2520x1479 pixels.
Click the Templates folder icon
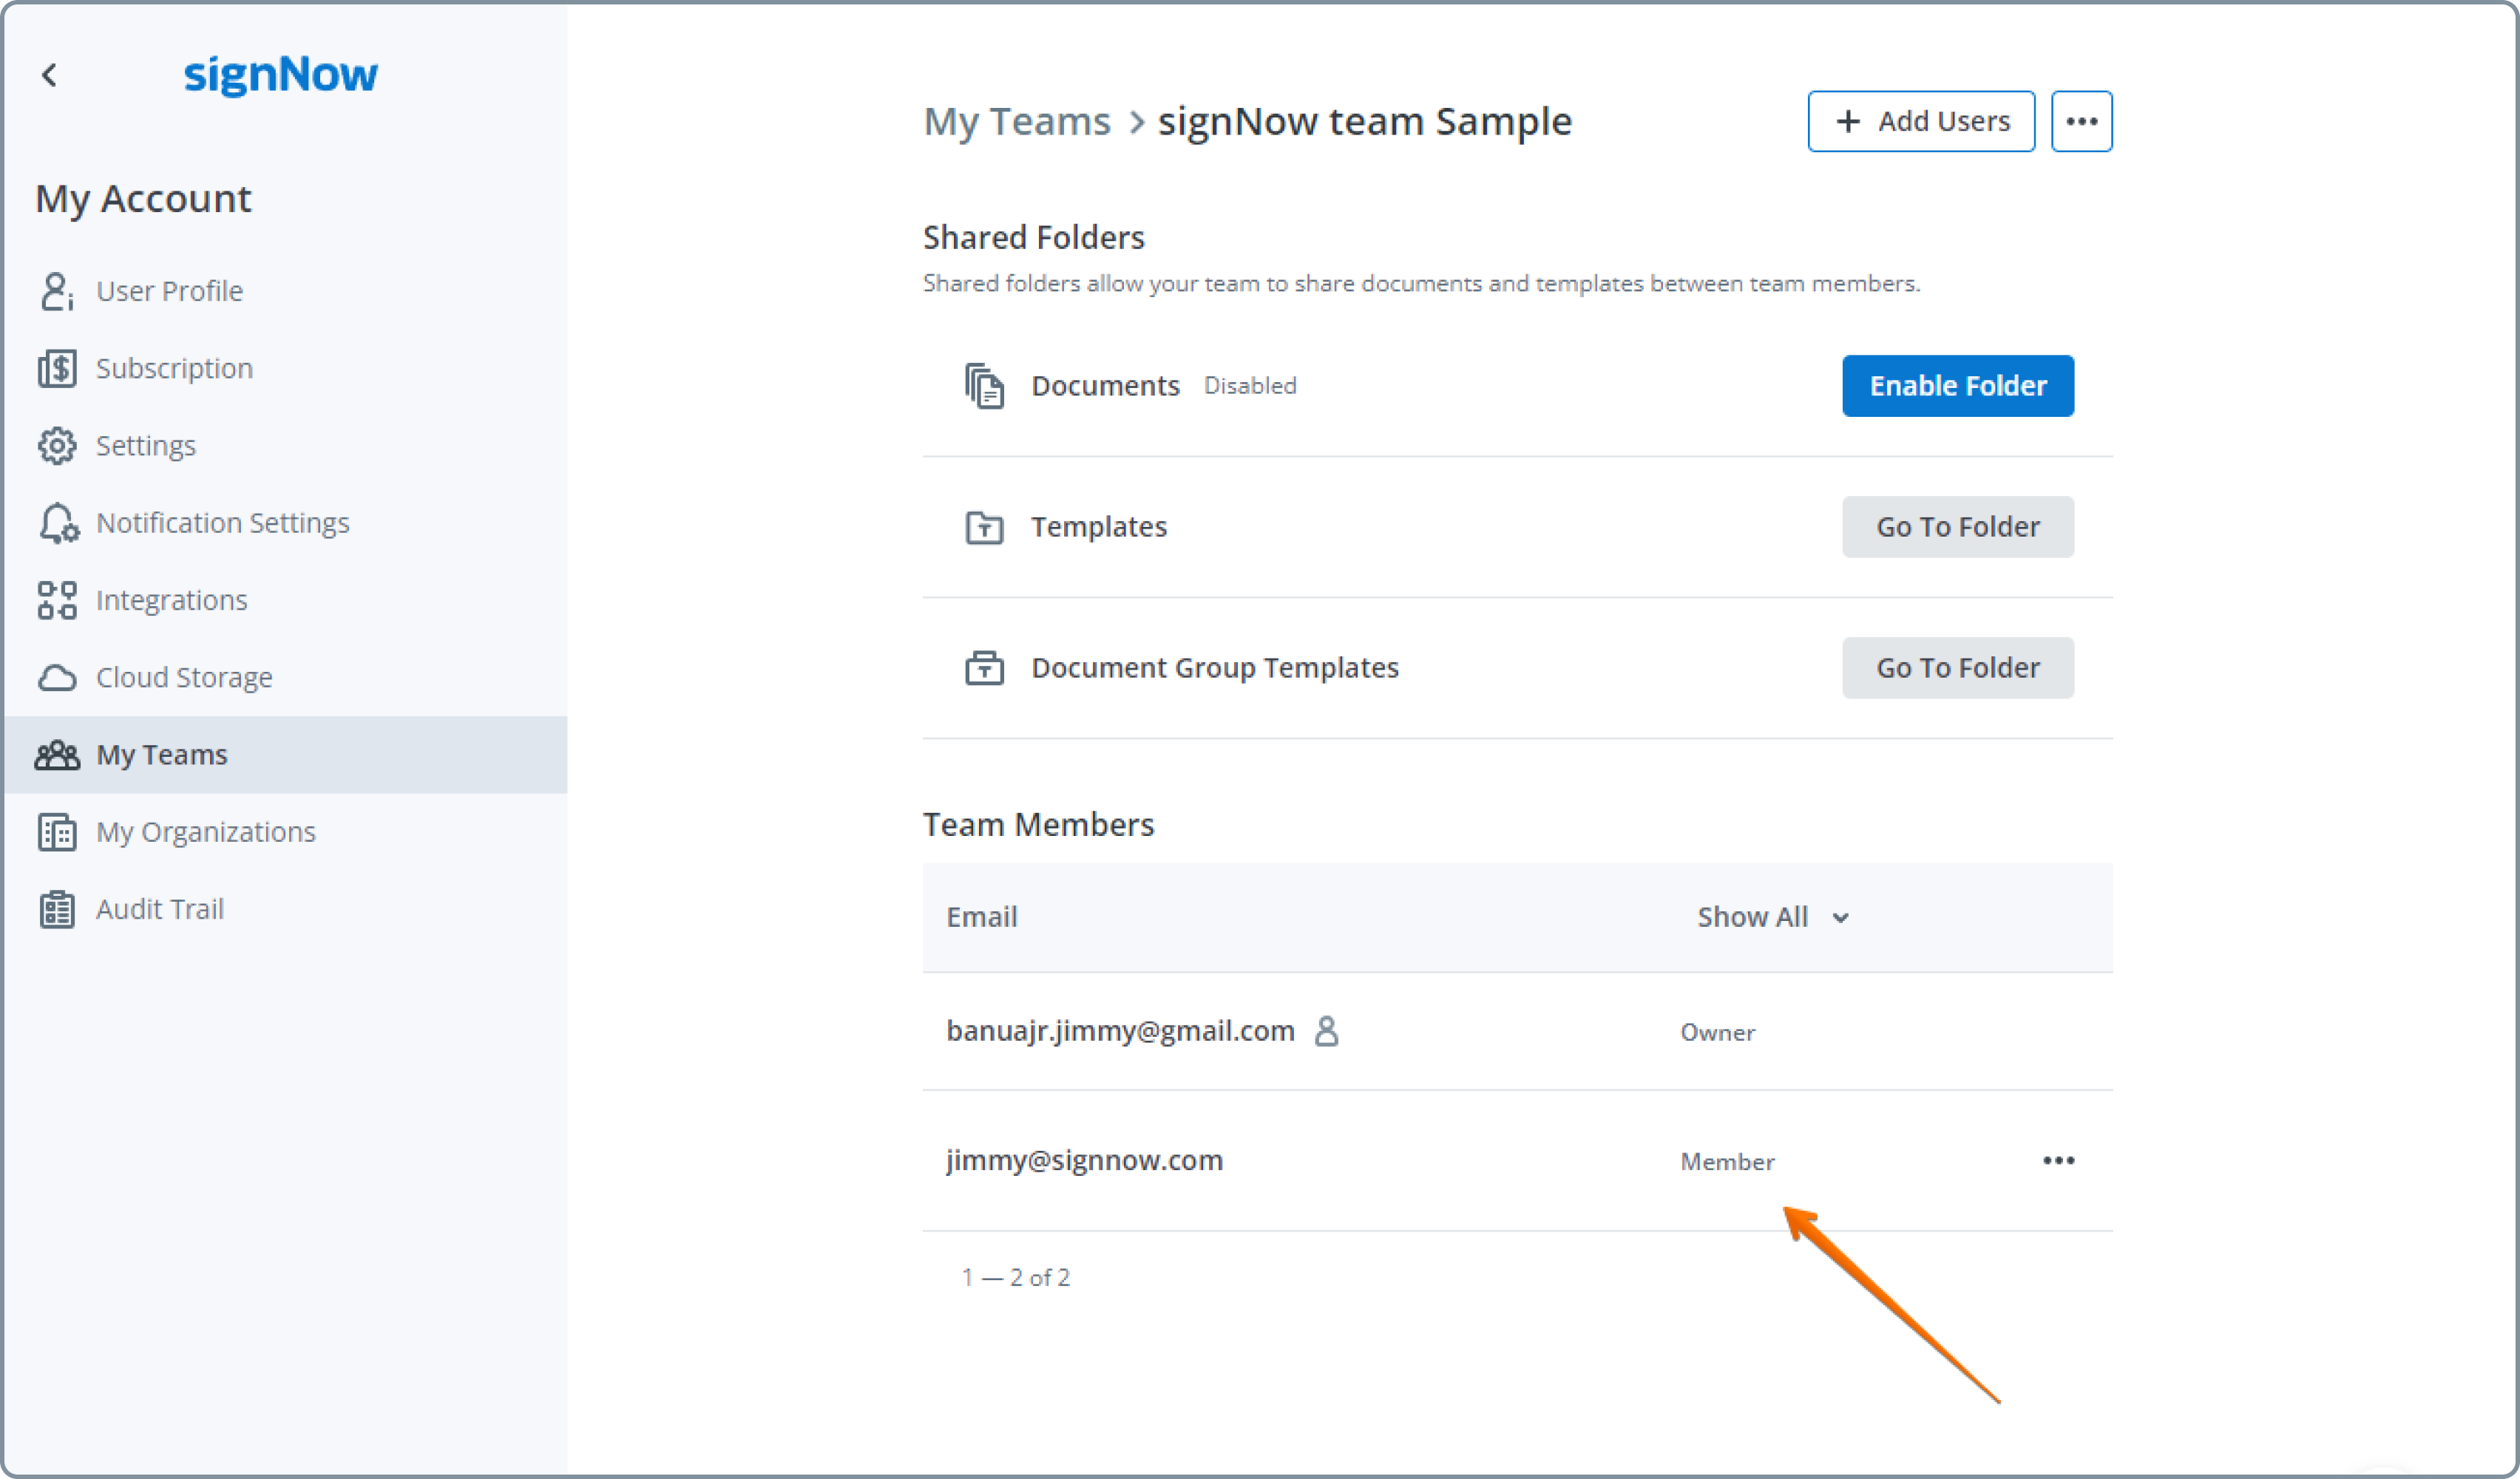pos(985,528)
